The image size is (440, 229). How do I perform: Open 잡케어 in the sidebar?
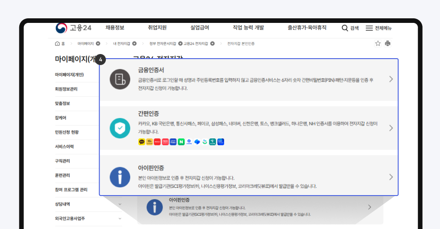60,118
